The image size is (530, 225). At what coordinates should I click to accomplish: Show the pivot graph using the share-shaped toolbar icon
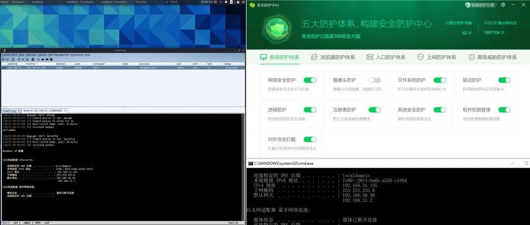pyautogui.click(x=19, y=59)
